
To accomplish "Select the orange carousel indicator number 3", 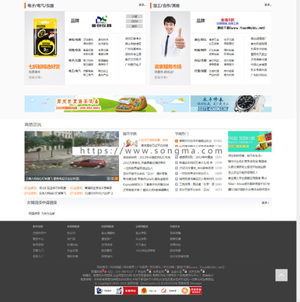I will (116, 178).
